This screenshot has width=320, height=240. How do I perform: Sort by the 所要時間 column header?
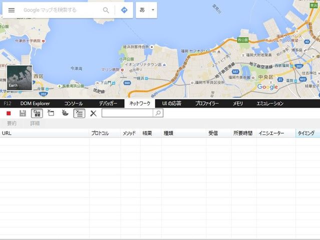point(244,133)
